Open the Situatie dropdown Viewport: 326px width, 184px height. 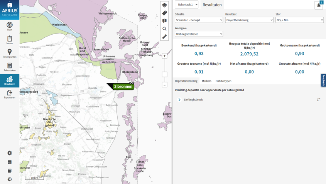pyautogui.click(x=199, y=20)
